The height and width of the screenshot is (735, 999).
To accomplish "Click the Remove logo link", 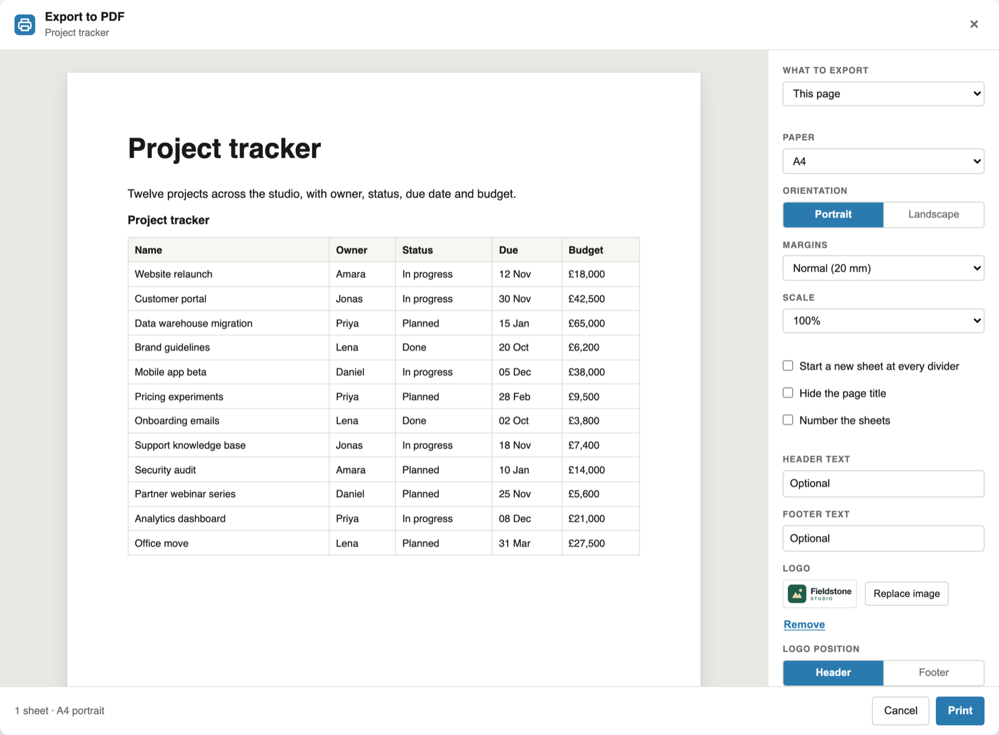I will (804, 625).
